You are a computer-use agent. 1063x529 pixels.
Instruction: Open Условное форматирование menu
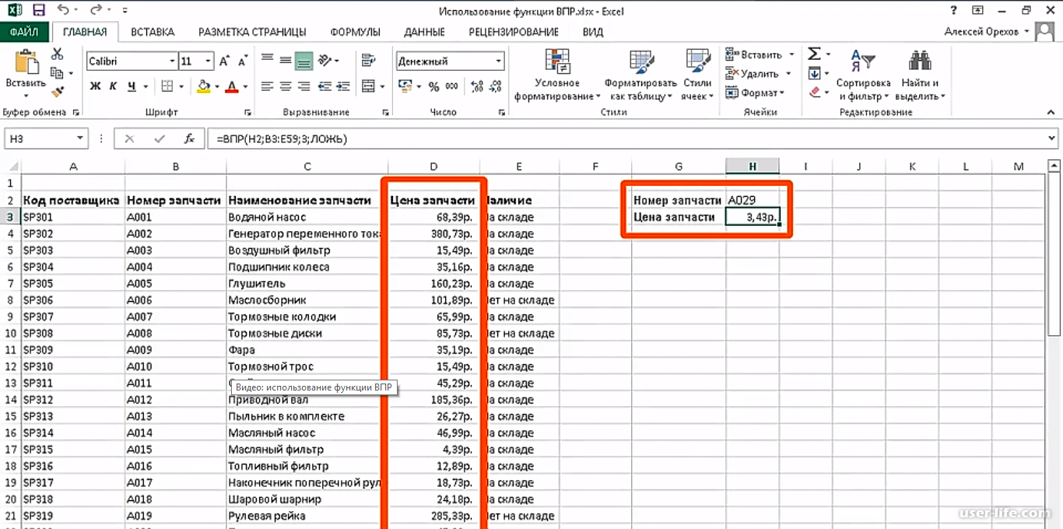coord(557,75)
